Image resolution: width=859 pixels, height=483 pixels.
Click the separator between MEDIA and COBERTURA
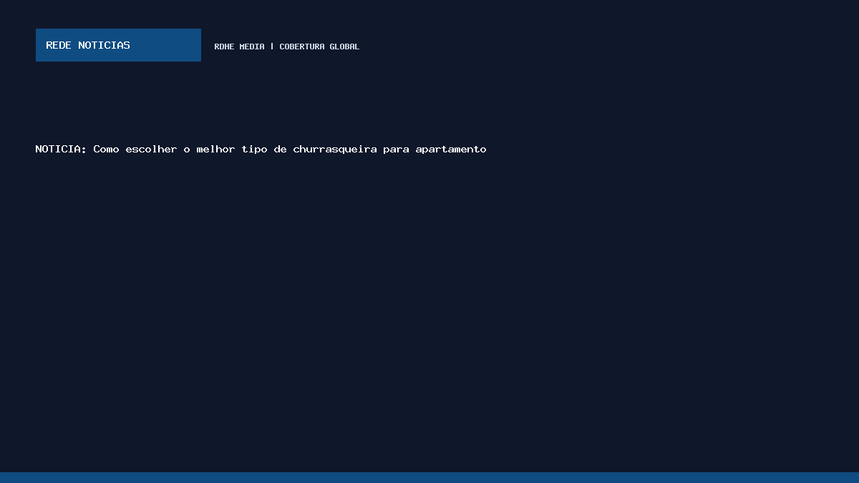point(272,47)
